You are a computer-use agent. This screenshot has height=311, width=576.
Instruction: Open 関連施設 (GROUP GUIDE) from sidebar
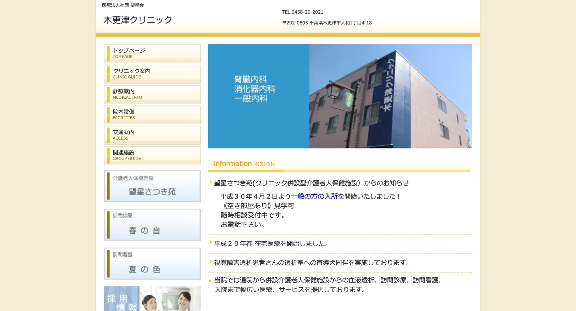point(152,155)
